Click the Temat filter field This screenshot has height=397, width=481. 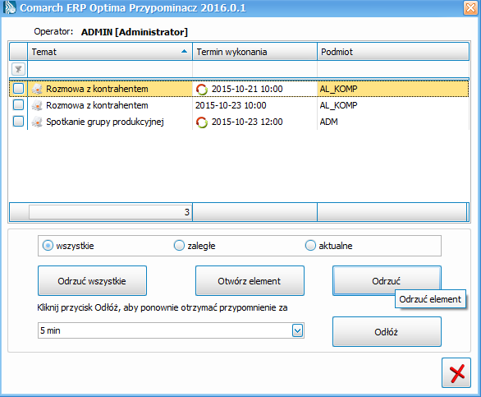coord(110,69)
